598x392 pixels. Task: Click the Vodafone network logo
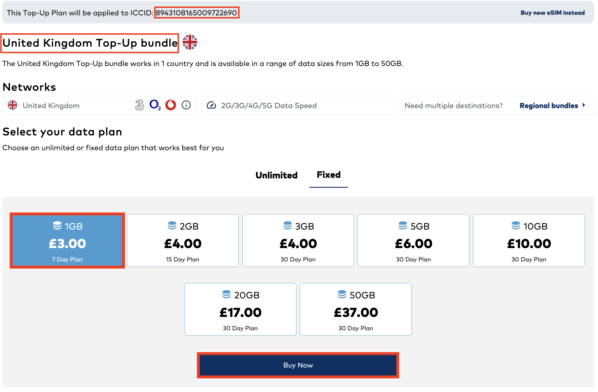tap(171, 105)
